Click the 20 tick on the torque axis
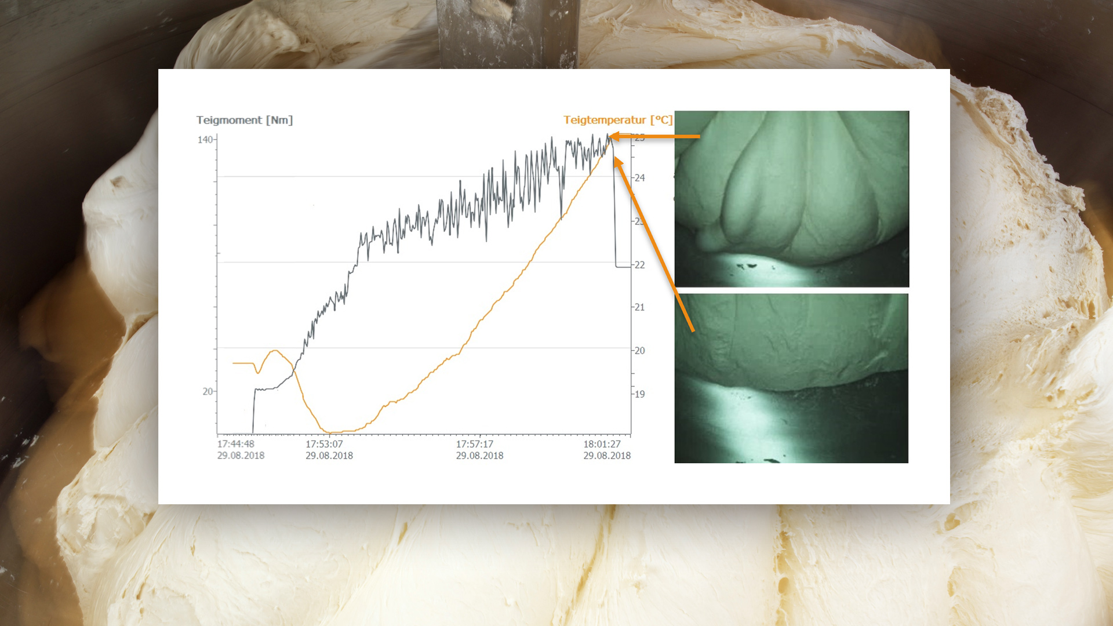Screen dimensions: 1113x626 [x=208, y=392]
